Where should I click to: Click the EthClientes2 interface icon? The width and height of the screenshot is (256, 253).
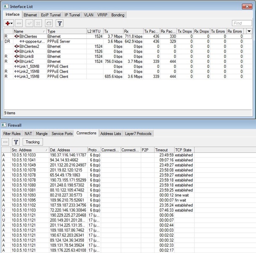[x=16, y=46]
